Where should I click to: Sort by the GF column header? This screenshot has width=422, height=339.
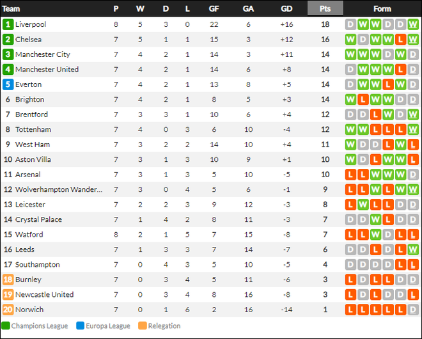pos(214,9)
